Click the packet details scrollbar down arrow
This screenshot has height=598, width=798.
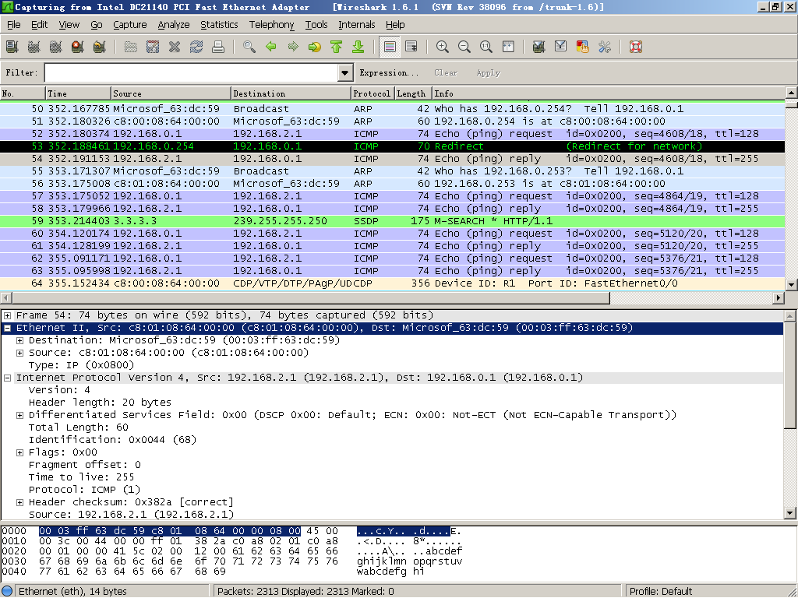(790, 513)
